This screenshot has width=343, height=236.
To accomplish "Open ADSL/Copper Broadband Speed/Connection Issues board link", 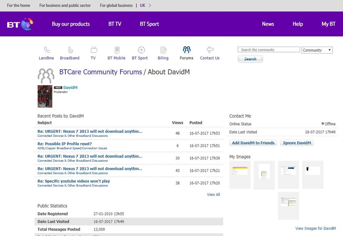I will (72, 148).
